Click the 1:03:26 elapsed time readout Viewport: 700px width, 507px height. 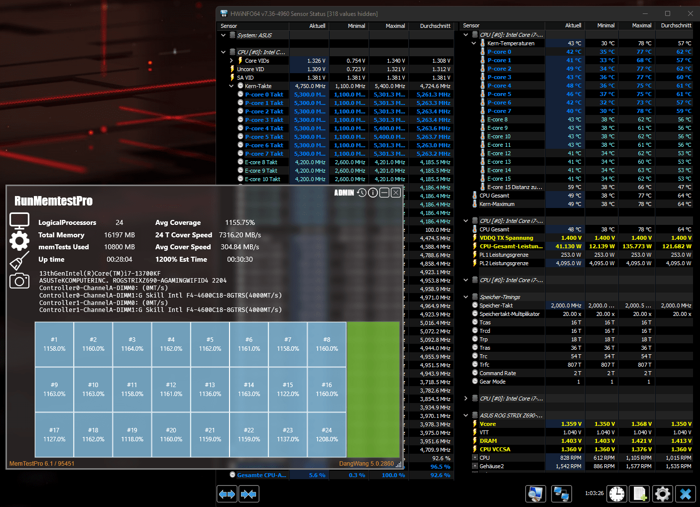tap(594, 494)
